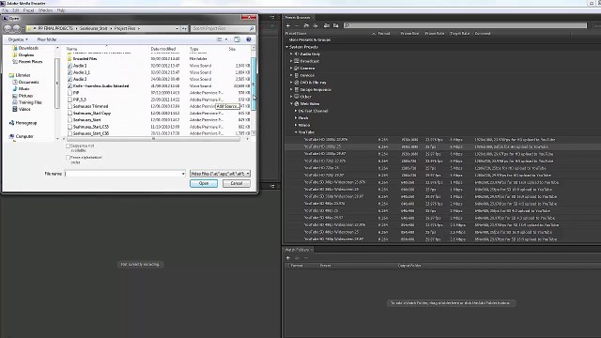Collapse the YouTube preset group
Screen dimensions: 601x338
pos(296,132)
